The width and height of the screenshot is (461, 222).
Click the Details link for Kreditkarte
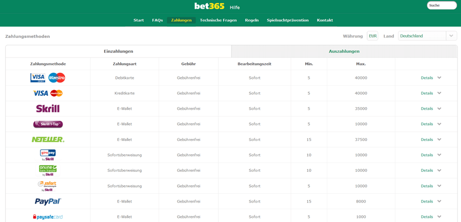[x=427, y=93]
